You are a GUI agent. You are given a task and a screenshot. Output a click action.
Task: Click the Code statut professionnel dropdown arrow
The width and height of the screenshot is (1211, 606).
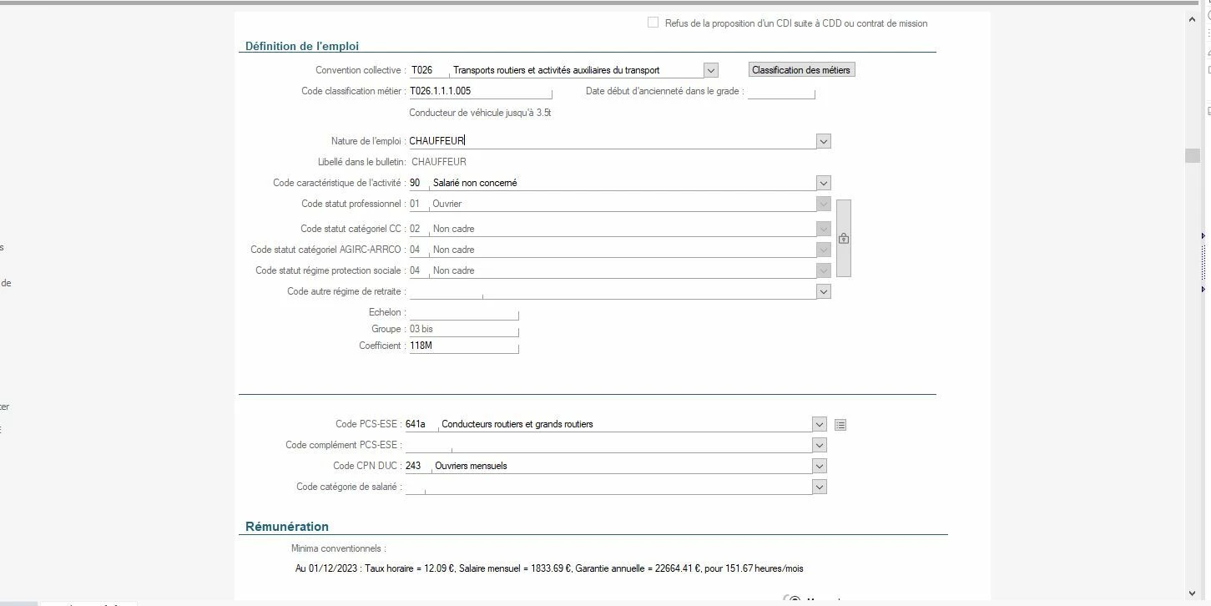click(824, 204)
